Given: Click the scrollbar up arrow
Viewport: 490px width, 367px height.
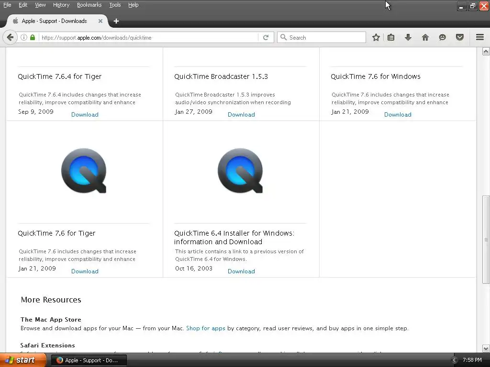Looking at the screenshot, I should coord(486,52).
